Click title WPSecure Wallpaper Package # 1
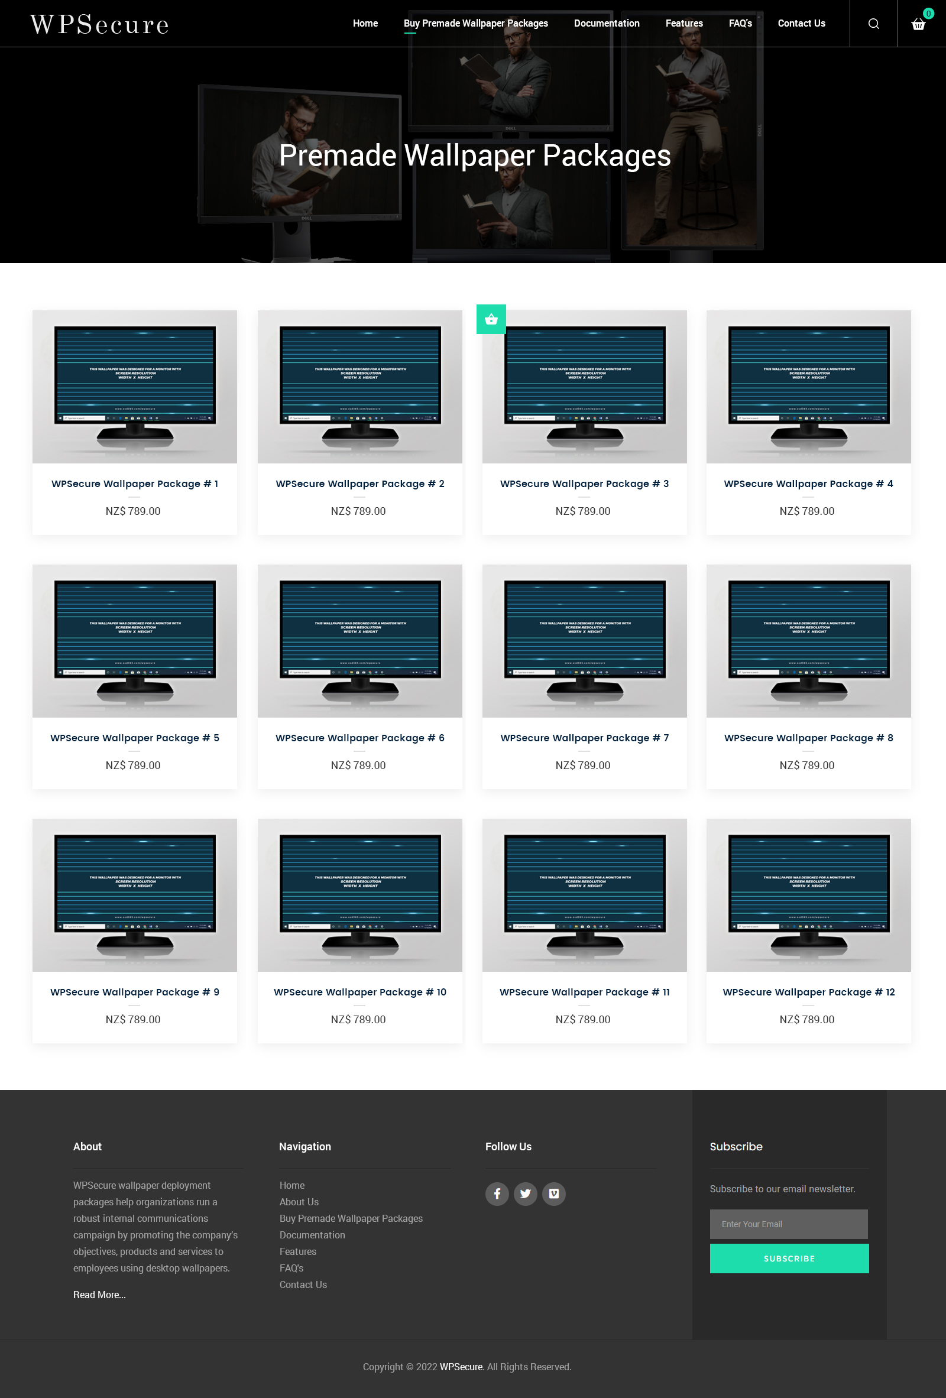The width and height of the screenshot is (946, 1398). [135, 484]
